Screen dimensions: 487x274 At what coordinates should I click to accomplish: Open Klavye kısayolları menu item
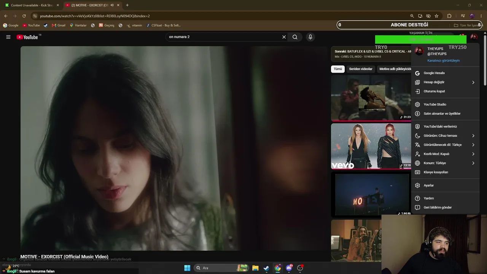click(x=445, y=172)
